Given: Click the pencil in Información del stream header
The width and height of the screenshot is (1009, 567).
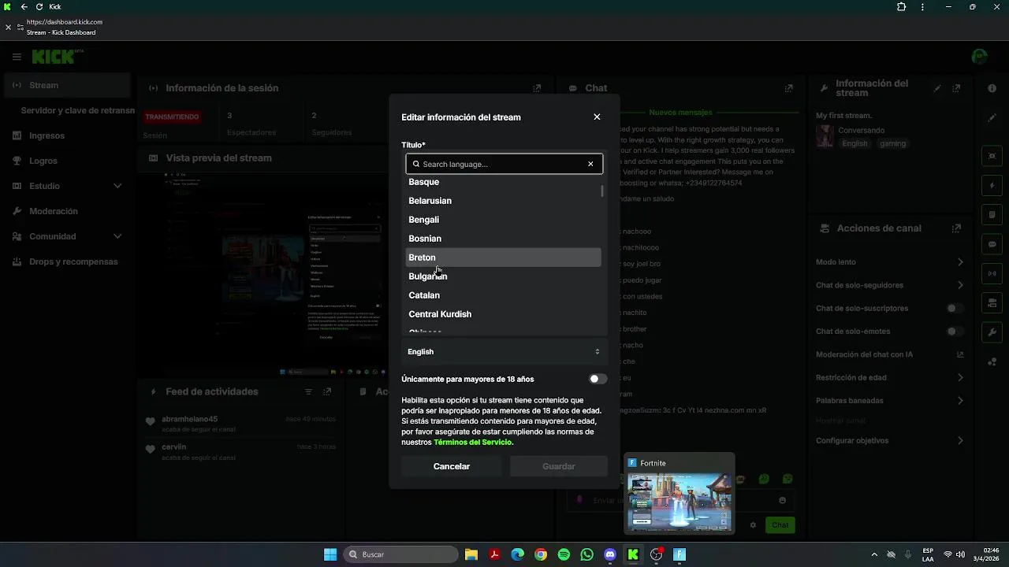Looking at the screenshot, I should [x=937, y=88].
